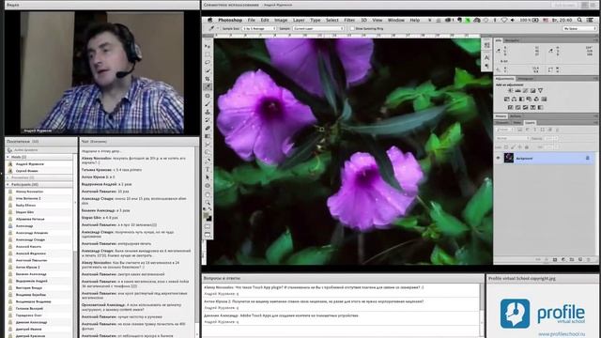The image size is (601, 338).
Task: Collapse the Participants group in attendee list
Action: click(8, 185)
